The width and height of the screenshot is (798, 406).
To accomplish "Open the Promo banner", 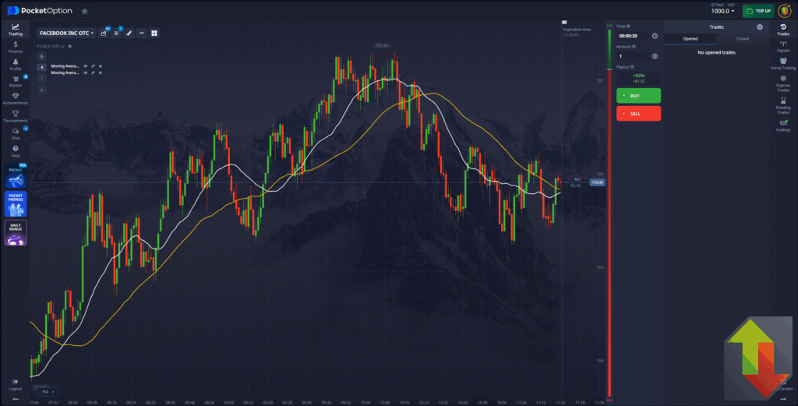I will 16,176.
